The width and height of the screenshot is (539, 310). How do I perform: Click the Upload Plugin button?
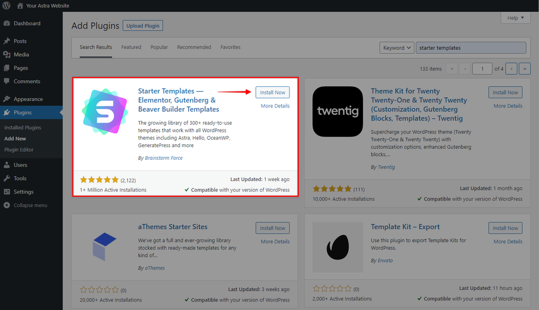coord(143,25)
